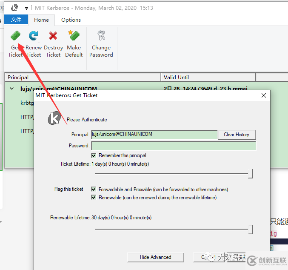Click MIT Kerberos app logo in title bar
288x270 pixels.
tap(14, 8)
